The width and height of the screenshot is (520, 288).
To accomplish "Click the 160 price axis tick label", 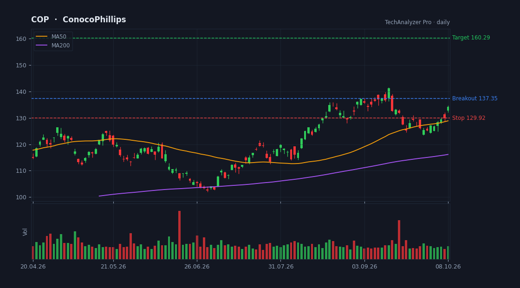I will 21,39.
